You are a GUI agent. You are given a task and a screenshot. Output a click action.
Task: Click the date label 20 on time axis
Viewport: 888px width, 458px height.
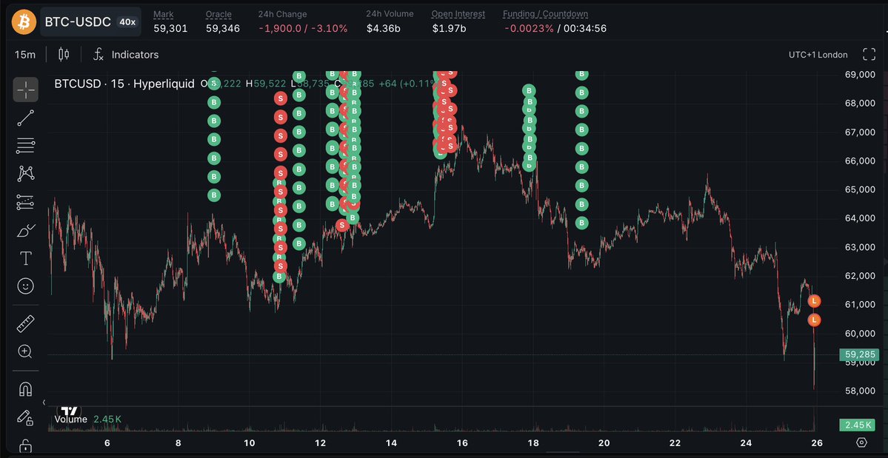click(604, 442)
